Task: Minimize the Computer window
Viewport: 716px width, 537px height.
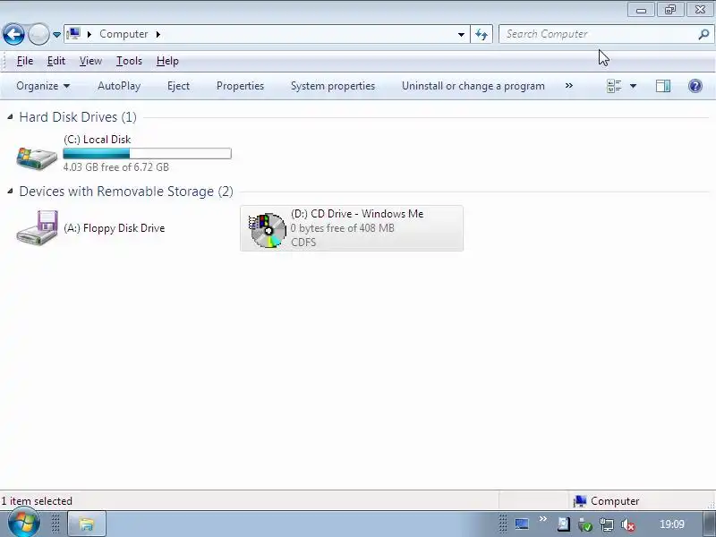Action: pos(641,10)
